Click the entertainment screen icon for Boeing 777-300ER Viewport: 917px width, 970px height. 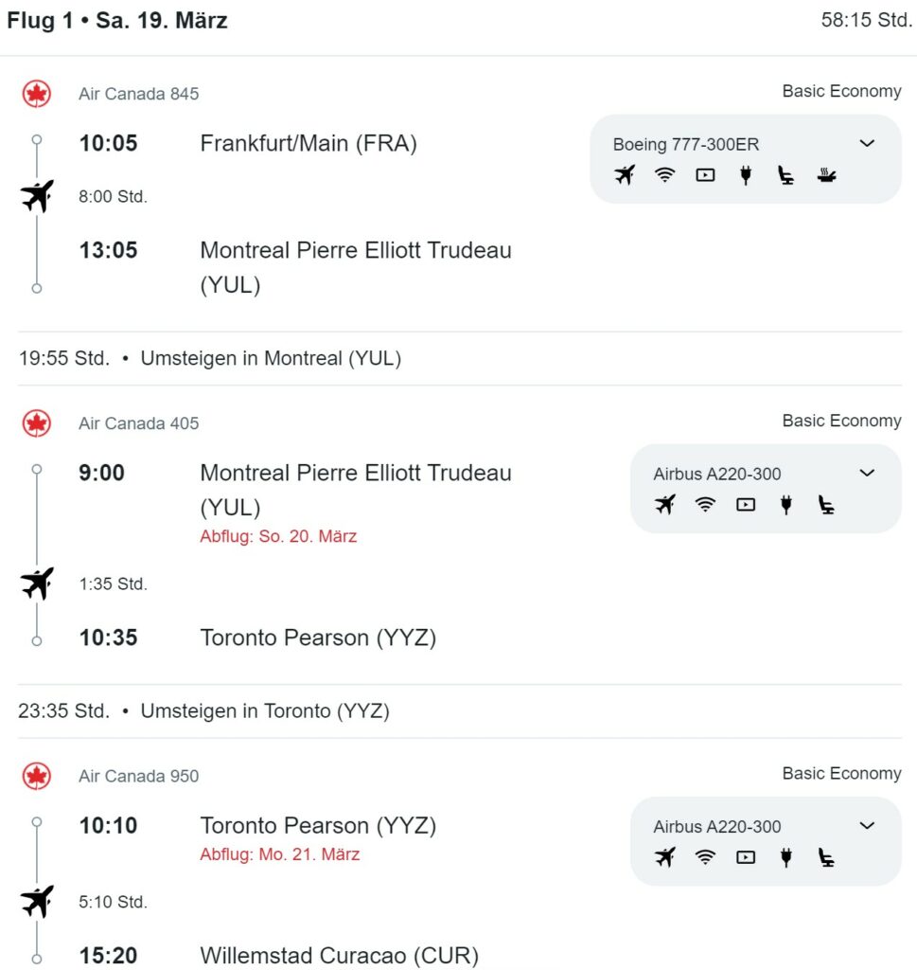tap(705, 175)
